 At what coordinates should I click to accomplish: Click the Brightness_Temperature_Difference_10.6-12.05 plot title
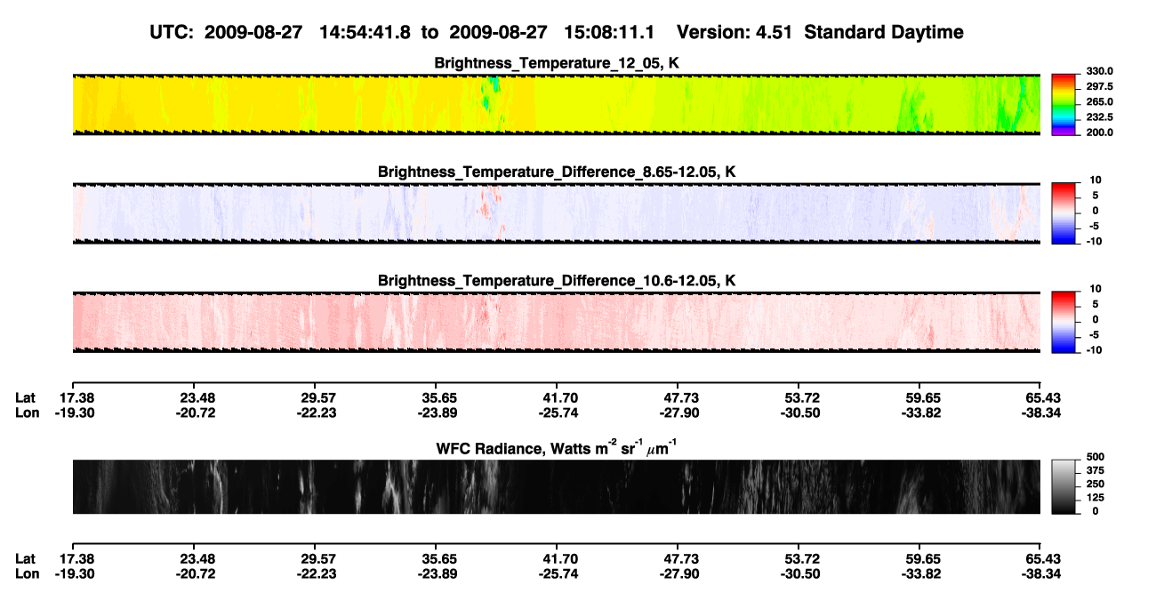557,281
